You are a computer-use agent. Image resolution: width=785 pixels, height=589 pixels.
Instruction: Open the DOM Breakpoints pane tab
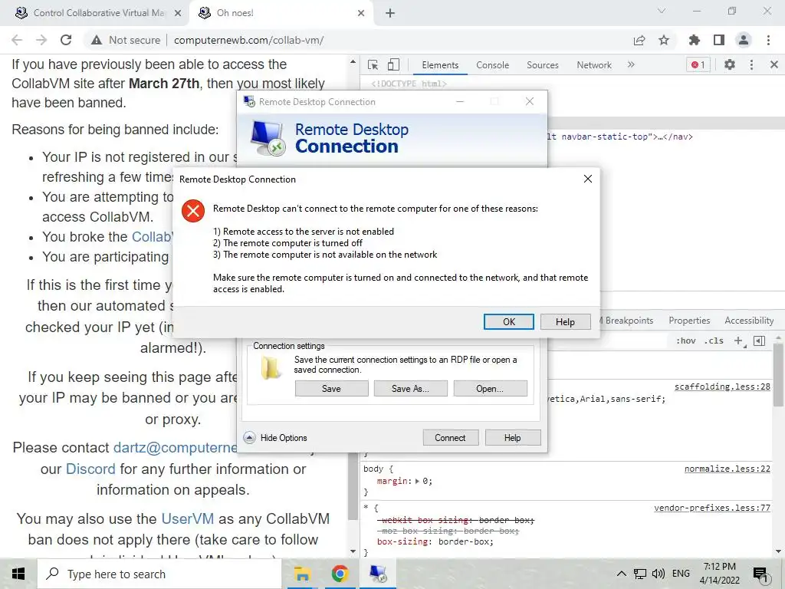coord(627,321)
